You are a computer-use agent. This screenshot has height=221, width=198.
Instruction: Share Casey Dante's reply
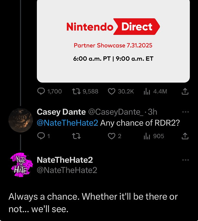click(185, 136)
